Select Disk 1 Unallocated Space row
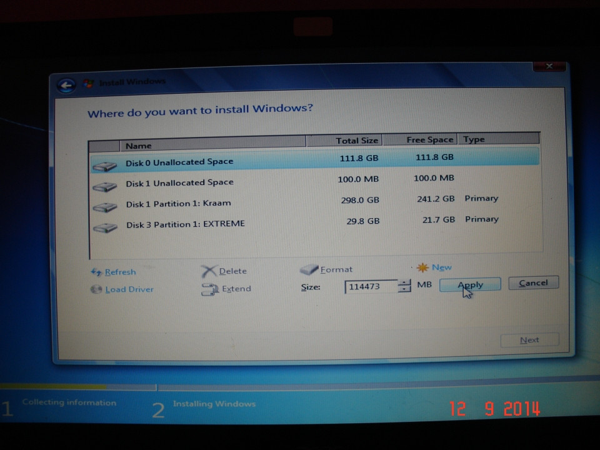The height and width of the screenshot is (450, 600). coord(316,181)
